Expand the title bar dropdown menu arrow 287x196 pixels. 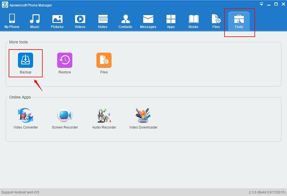pyautogui.click(x=261, y=4)
